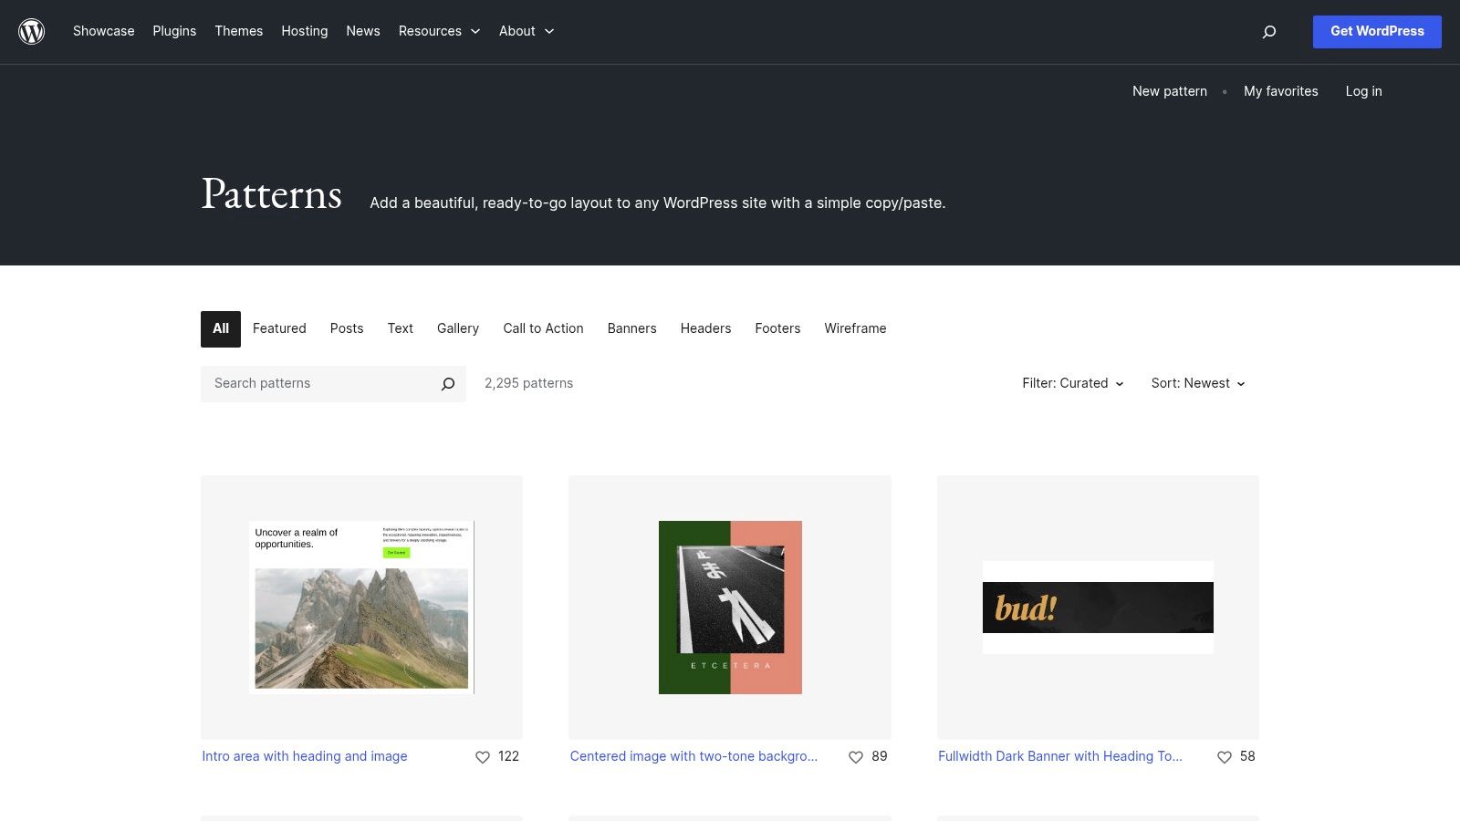This screenshot has height=821, width=1460.
Task: Open the Footers category
Action: 778,328
